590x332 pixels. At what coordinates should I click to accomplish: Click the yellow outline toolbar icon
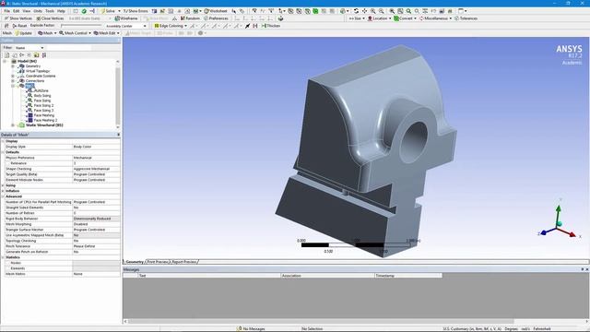[37, 55]
